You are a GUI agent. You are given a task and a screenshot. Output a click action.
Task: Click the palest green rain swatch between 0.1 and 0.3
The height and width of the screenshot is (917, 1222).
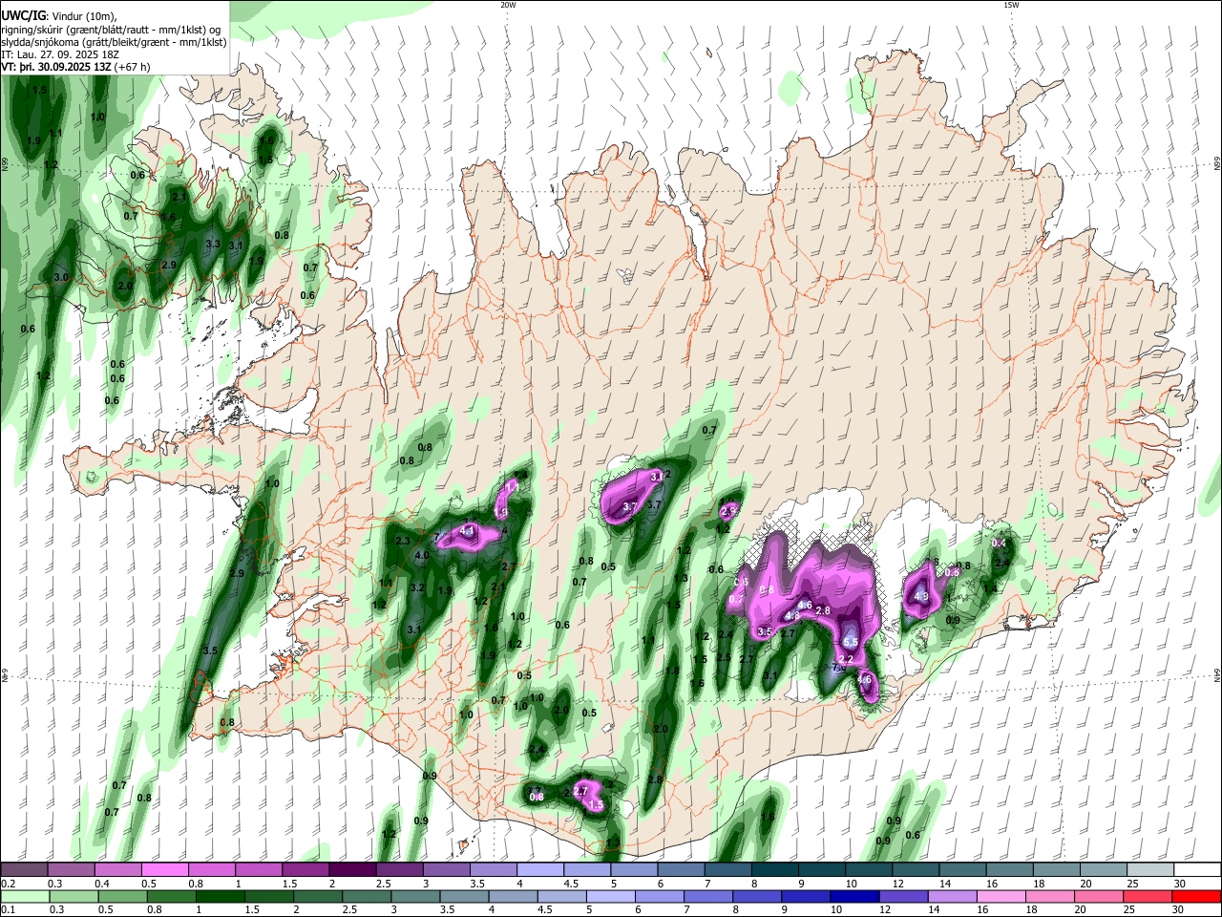pyautogui.click(x=26, y=896)
